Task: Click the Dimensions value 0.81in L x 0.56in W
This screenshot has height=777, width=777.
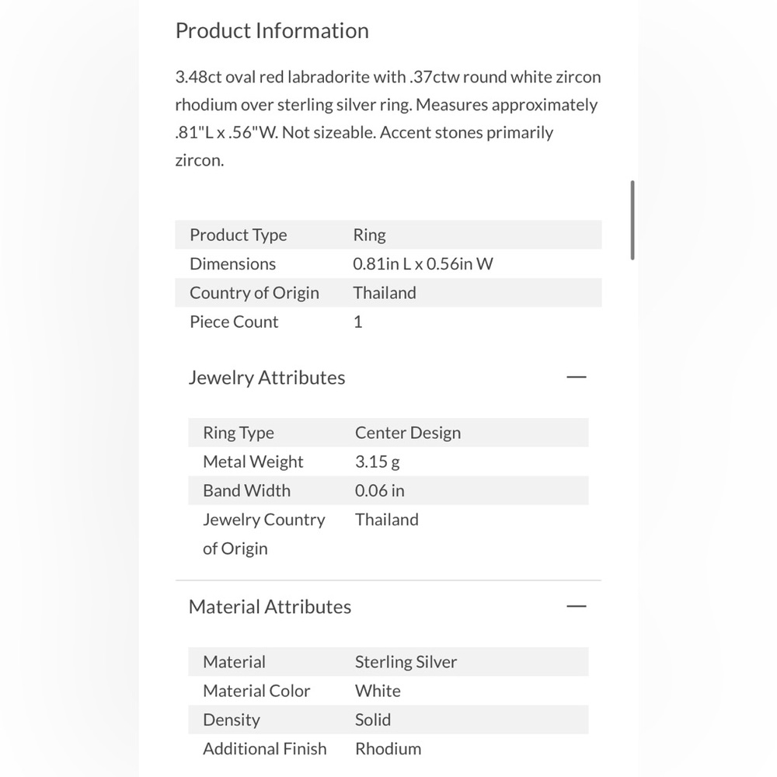Action: (423, 263)
